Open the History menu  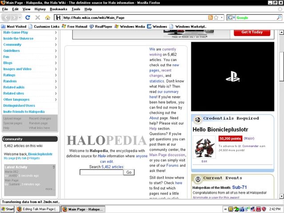pos(40,9)
